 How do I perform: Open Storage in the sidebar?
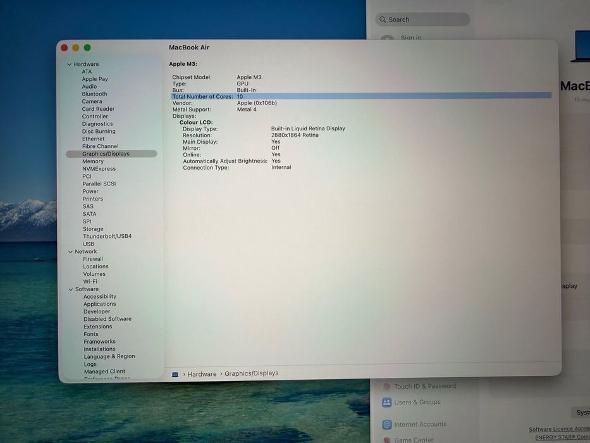93,229
